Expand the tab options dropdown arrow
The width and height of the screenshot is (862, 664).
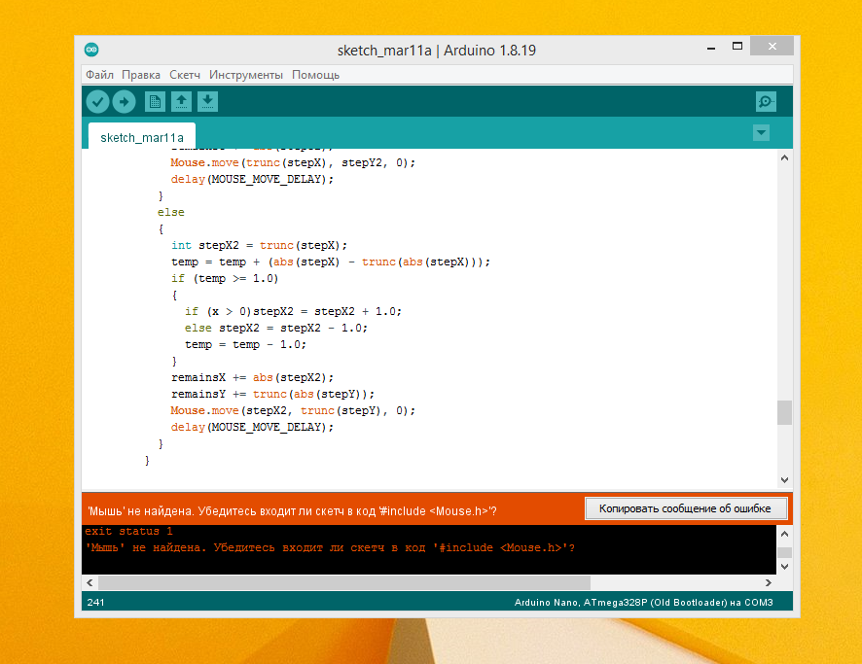pos(761,132)
